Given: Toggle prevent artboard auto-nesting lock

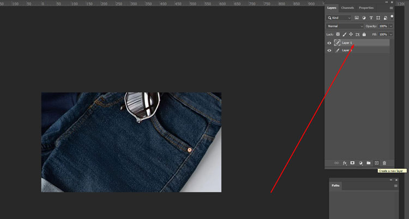Looking at the screenshot, I should click(x=358, y=34).
